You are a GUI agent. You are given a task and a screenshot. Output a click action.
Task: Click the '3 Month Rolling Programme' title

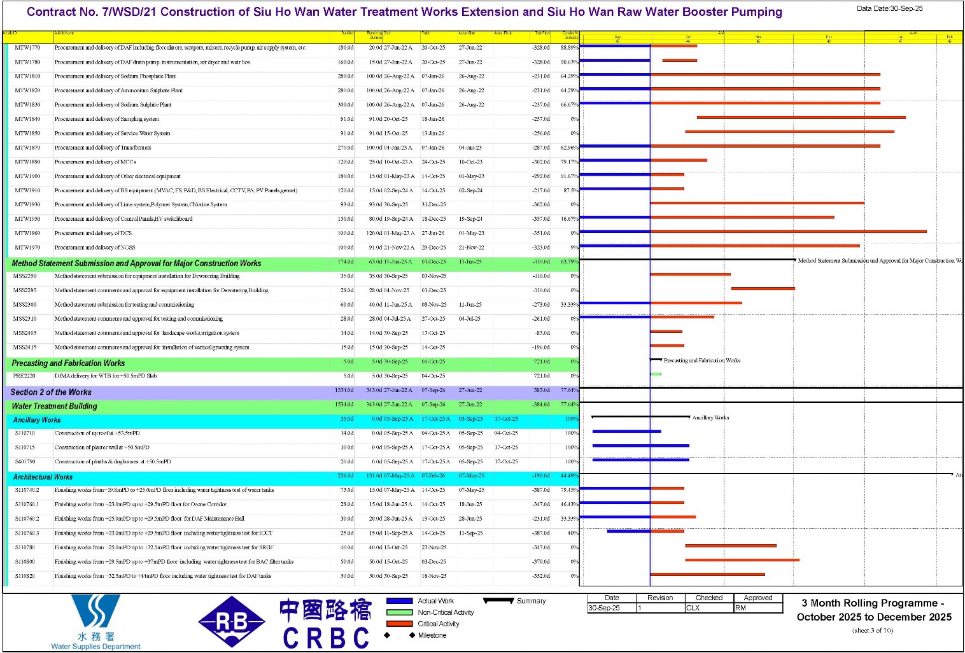tap(873, 610)
